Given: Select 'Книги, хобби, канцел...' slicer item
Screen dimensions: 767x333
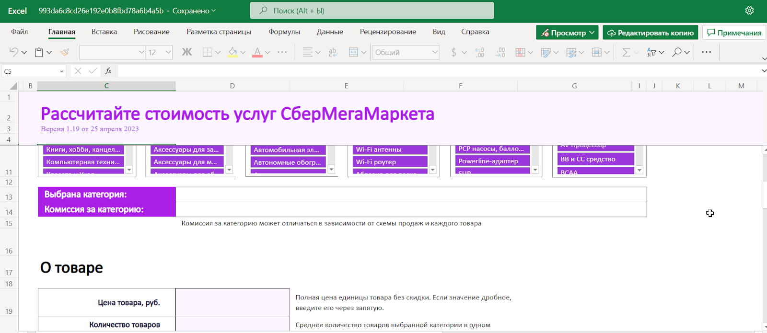Looking at the screenshot, I should coord(83,149).
